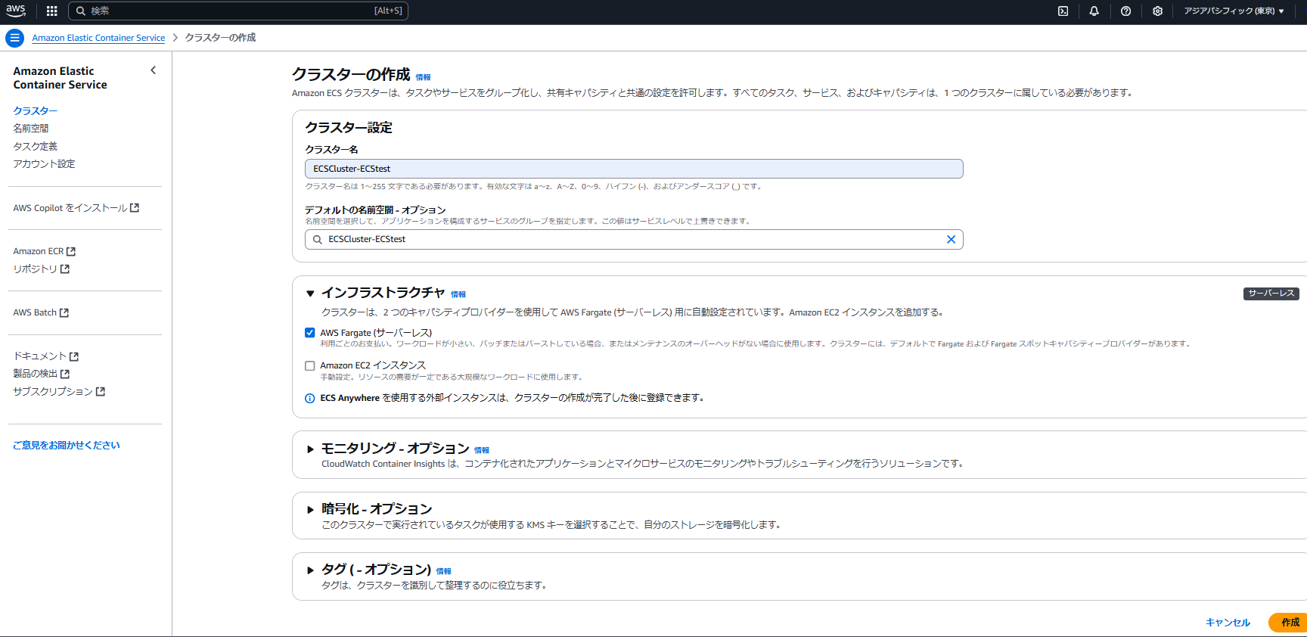Click the search magnifier in the namespace field
This screenshot has width=1307, height=637.
[318, 239]
